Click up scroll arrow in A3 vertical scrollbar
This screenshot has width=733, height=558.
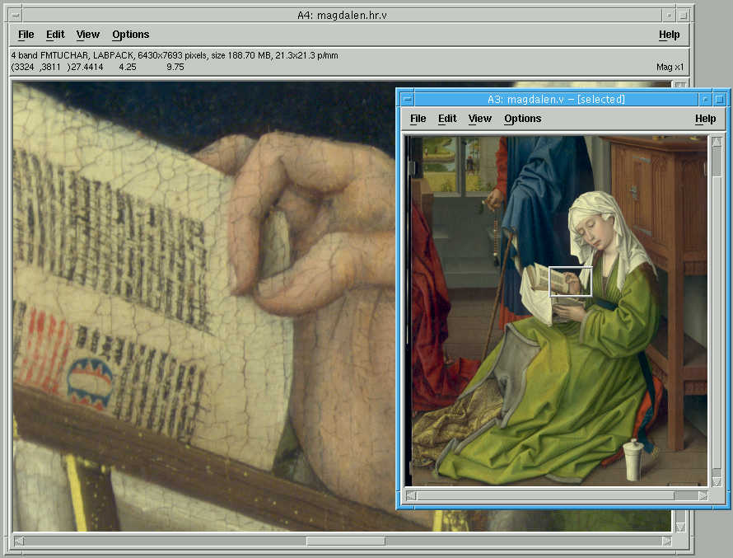point(717,143)
